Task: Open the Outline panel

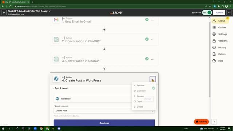Action: point(220,28)
